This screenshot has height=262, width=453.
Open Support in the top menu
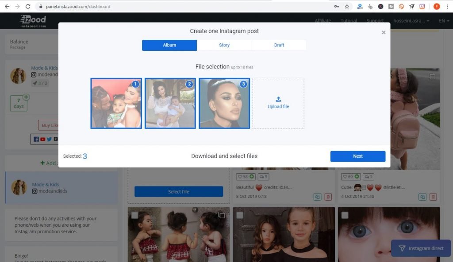[x=375, y=21]
